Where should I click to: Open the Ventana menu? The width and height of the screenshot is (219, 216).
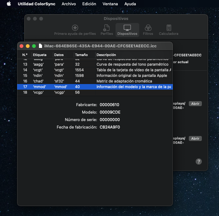[110, 4]
